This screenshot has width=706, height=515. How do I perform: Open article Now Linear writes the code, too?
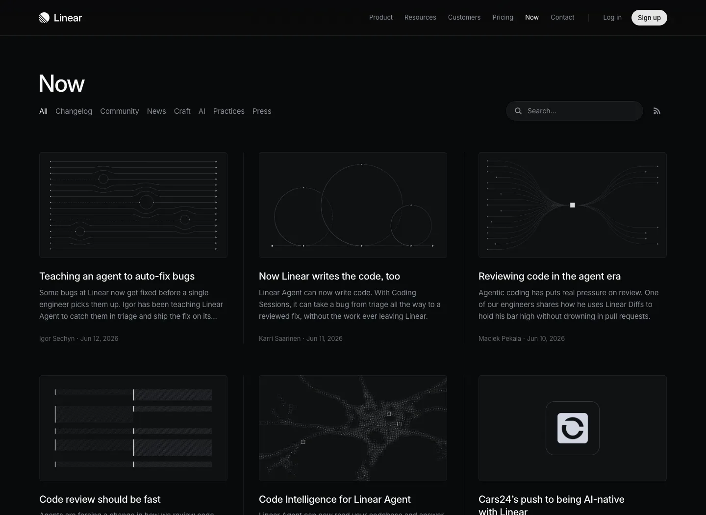[x=329, y=276]
